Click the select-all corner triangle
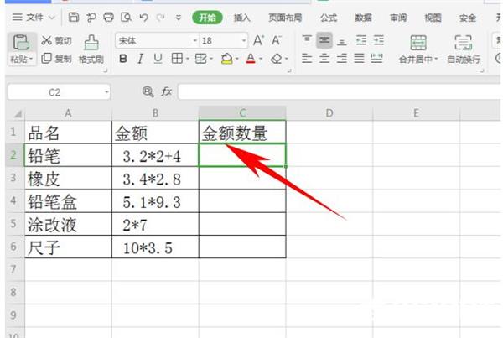 (18, 113)
